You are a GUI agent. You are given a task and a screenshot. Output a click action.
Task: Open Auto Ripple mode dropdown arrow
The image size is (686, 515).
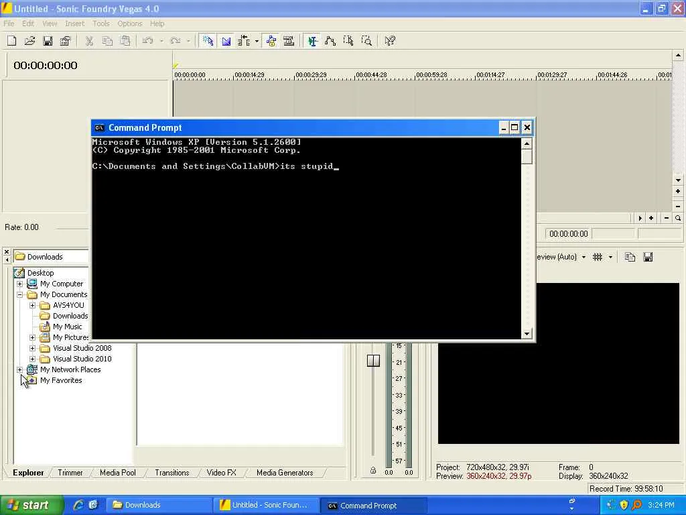point(257,41)
